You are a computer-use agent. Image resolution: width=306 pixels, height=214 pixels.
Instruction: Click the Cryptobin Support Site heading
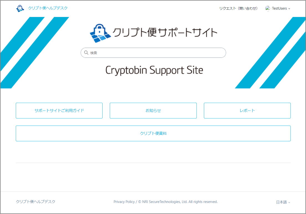pyautogui.click(x=154, y=70)
